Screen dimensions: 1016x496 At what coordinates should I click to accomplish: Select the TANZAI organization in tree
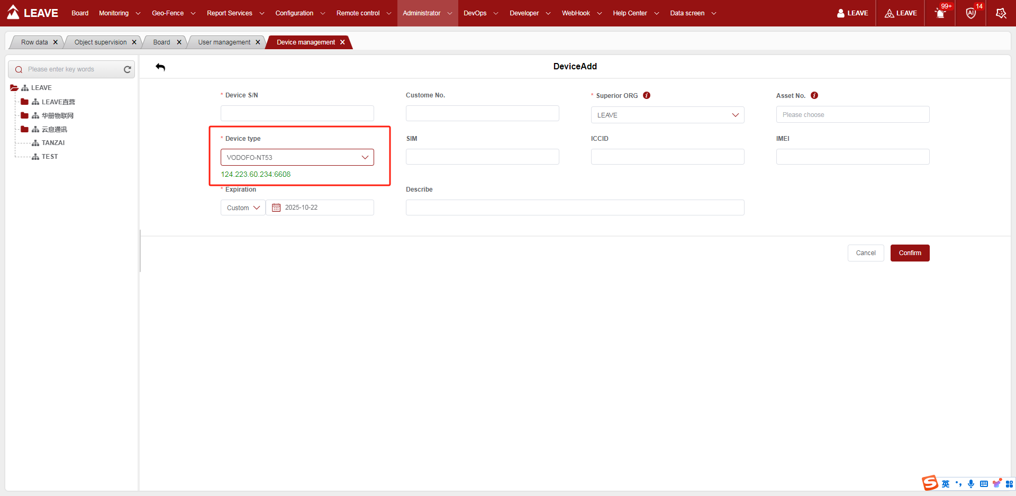pyautogui.click(x=53, y=143)
